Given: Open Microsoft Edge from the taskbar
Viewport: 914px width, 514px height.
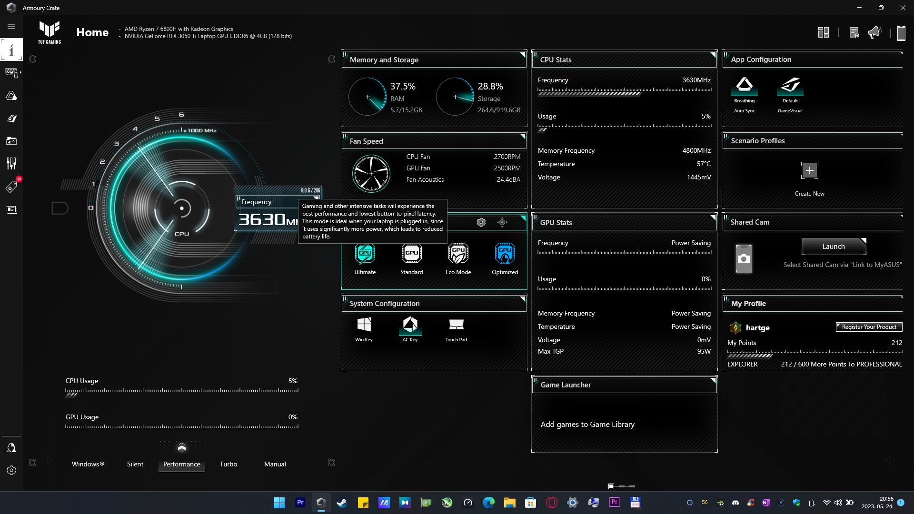Looking at the screenshot, I should [x=488, y=503].
